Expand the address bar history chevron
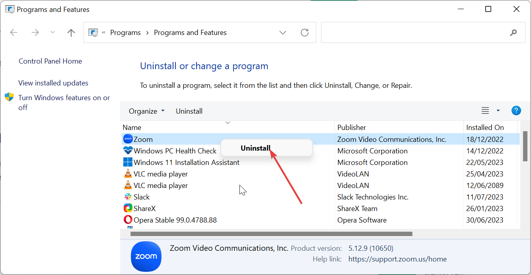The image size is (531, 275). (x=283, y=33)
